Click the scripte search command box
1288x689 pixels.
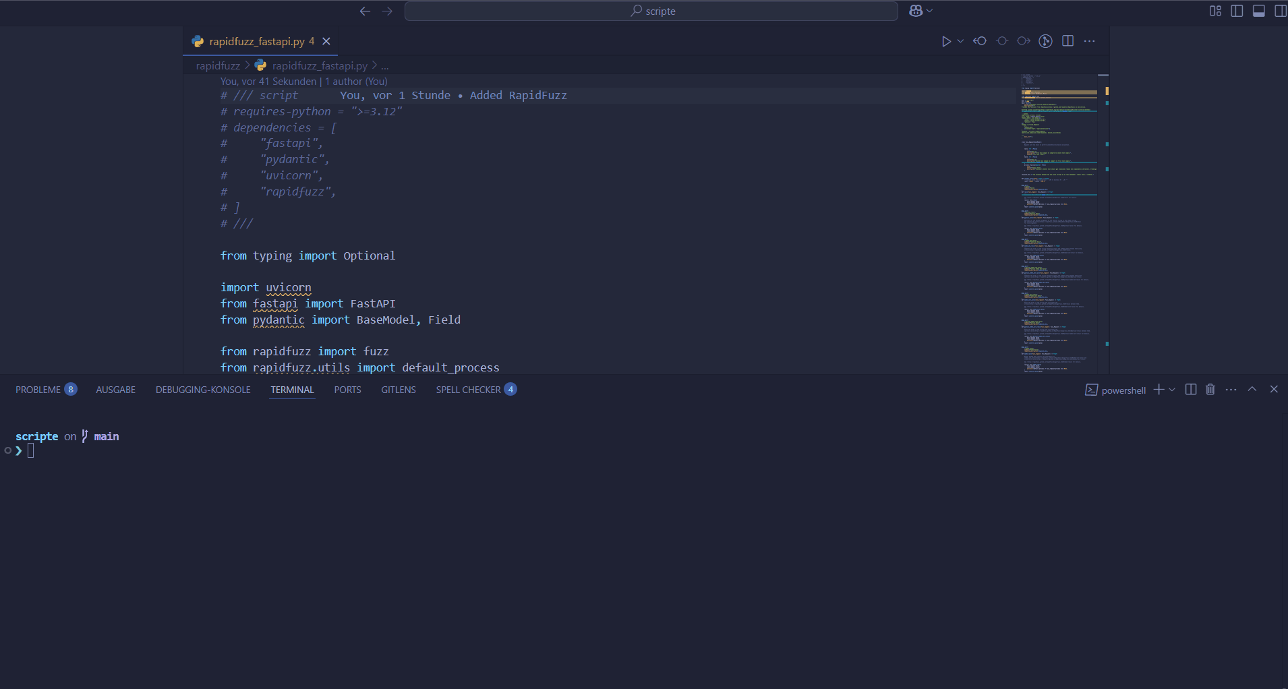[651, 11]
